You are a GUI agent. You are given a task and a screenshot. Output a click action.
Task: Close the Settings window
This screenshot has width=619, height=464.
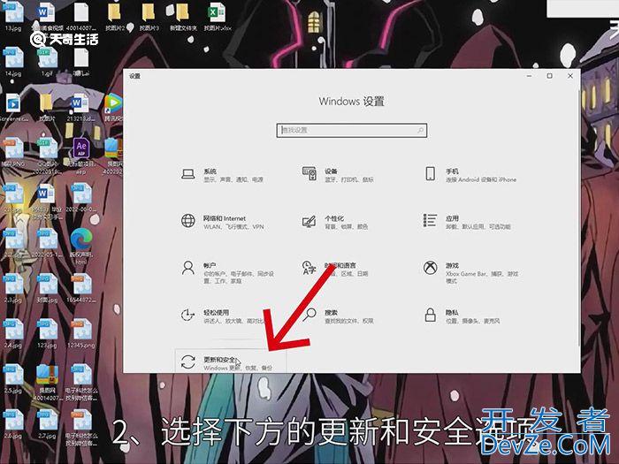point(570,76)
